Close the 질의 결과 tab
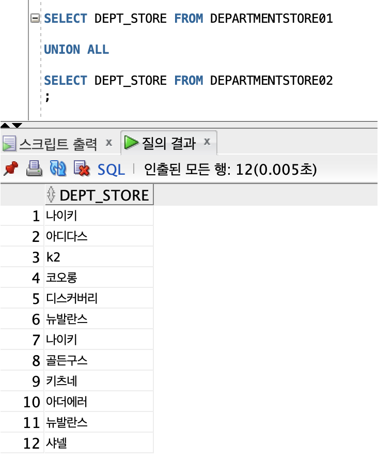 (207, 142)
